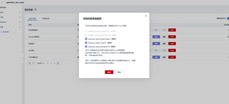The height and width of the screenshot is (104, 229).
Task: Click 重置 in the 会话统计 row
Action: (164, 43)
